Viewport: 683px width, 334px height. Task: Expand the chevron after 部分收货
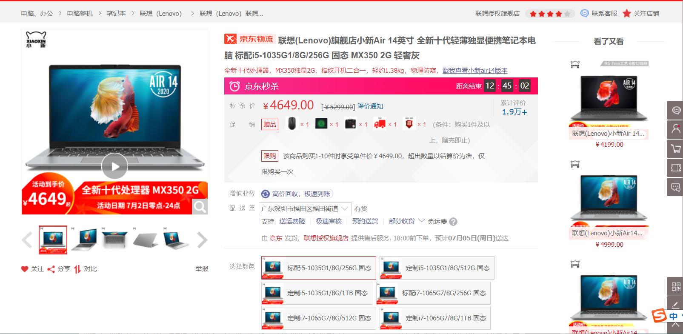coord(421,221)
